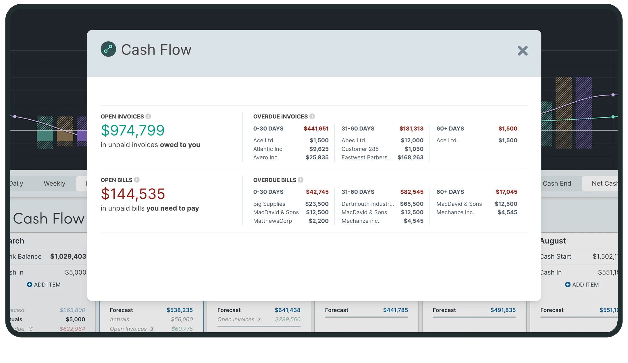Click the overdue count badge showing 15
This screenshot has height=363, width=628.
click(x=30, y=329)
